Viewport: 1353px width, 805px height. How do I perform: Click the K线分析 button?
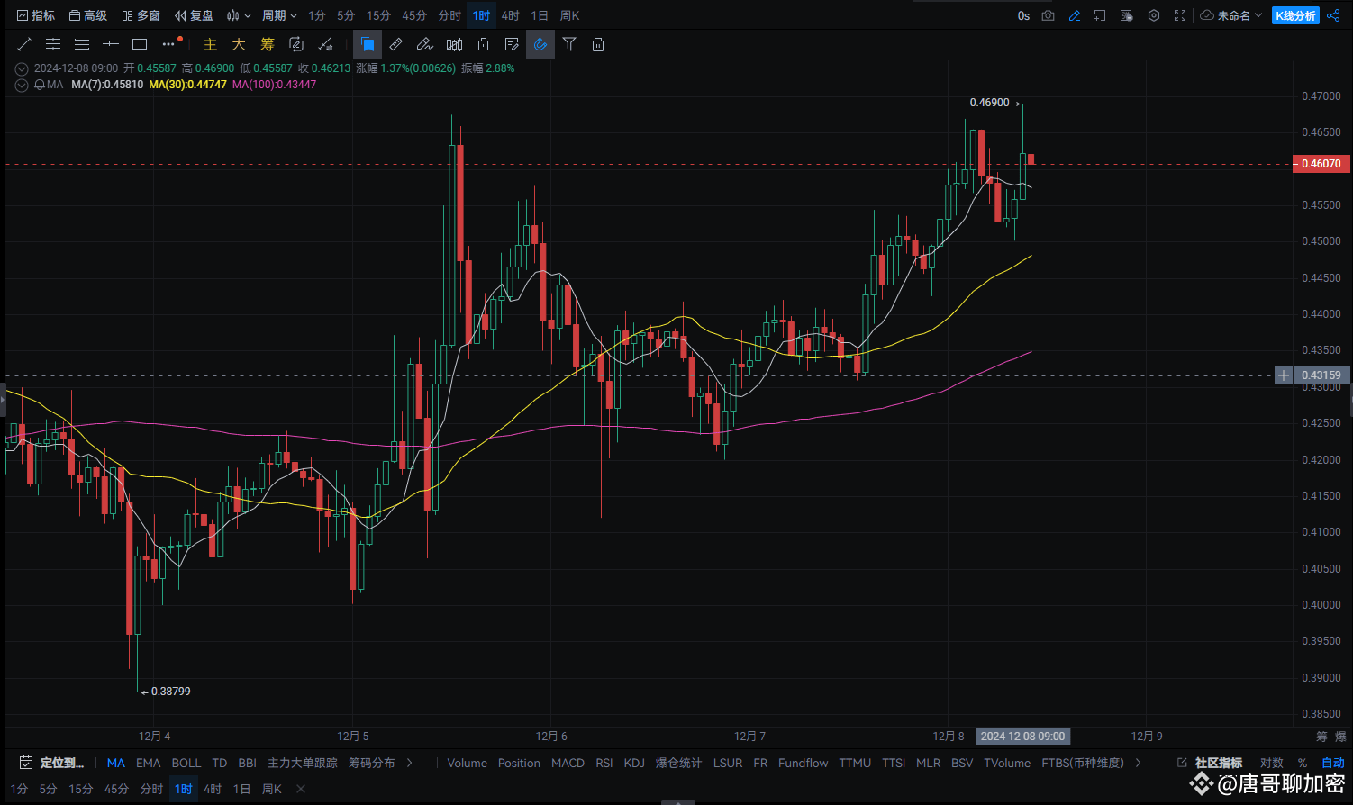(x=1295, y=15)
